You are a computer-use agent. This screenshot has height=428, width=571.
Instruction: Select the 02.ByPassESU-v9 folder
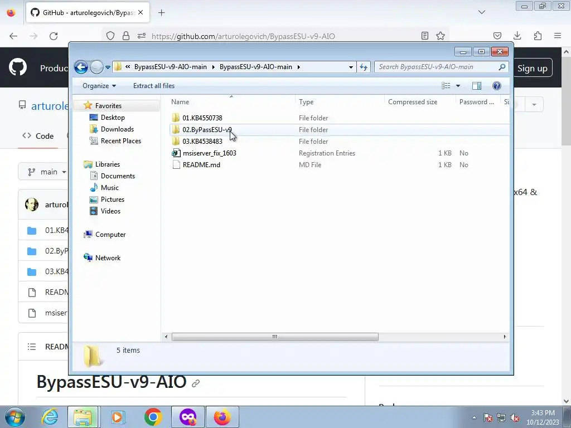point(207,129)
